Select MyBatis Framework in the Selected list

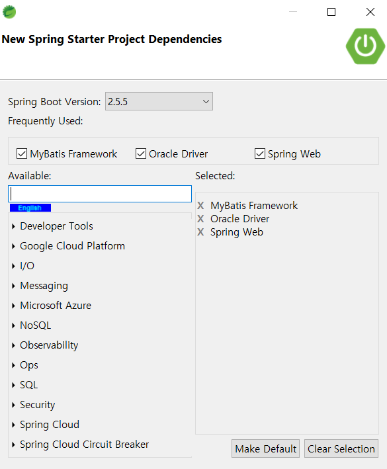[254, 206]
